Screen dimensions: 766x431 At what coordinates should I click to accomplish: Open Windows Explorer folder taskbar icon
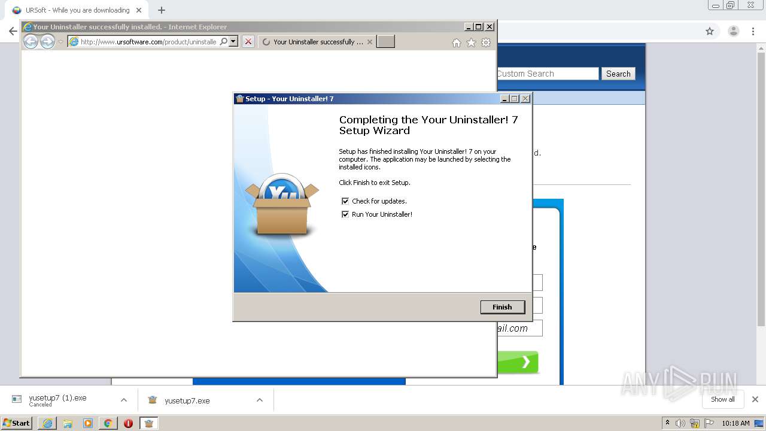[x=68, y=423]
